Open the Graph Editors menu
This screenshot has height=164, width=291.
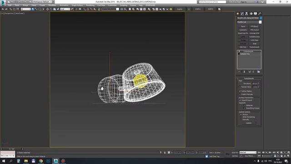click(77, 5)
